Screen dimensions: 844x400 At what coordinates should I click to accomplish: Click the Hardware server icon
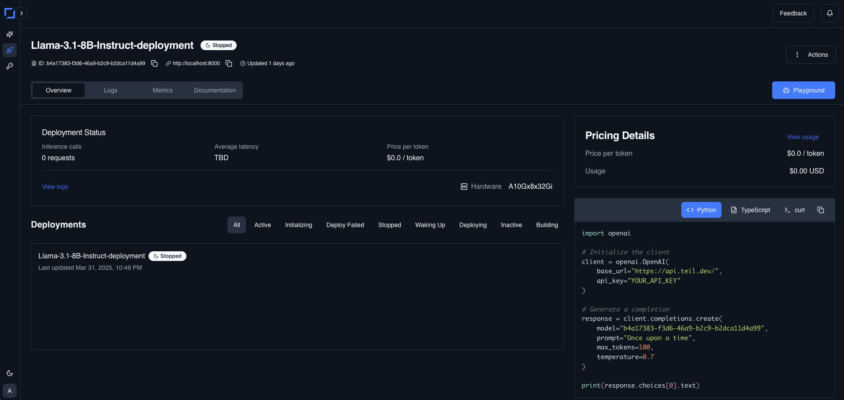464,187
